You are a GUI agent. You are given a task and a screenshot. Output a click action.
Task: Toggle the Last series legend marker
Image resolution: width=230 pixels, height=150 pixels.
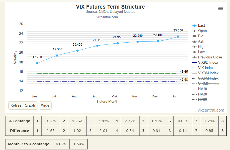[x=194, y=26]
